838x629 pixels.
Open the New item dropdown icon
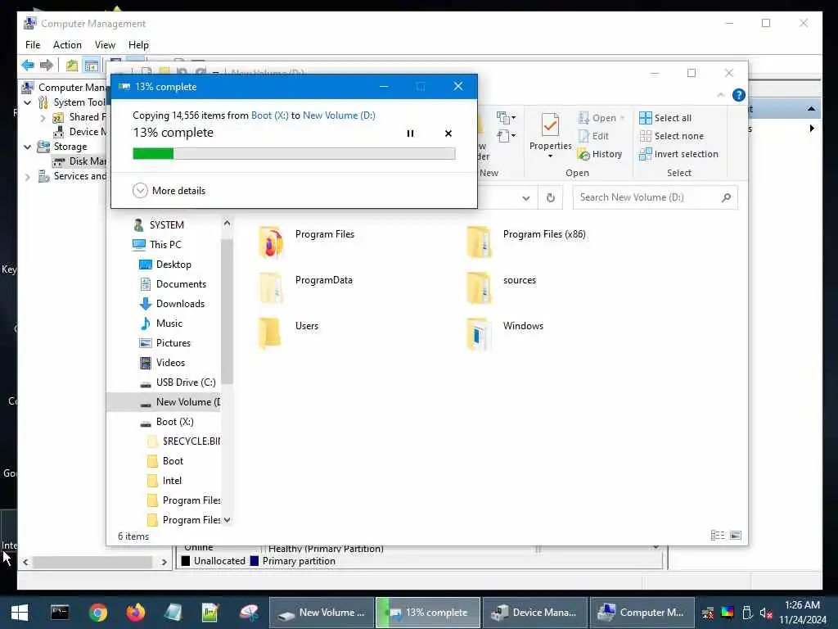(506, 117)
